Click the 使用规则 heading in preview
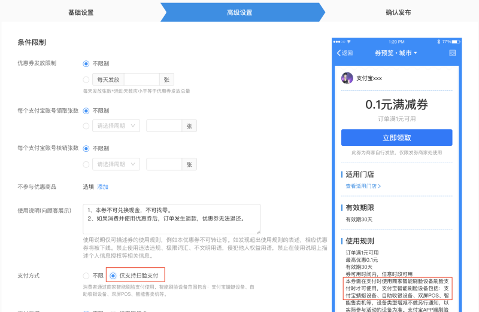479x312 pixels. [x=360, y=241]
